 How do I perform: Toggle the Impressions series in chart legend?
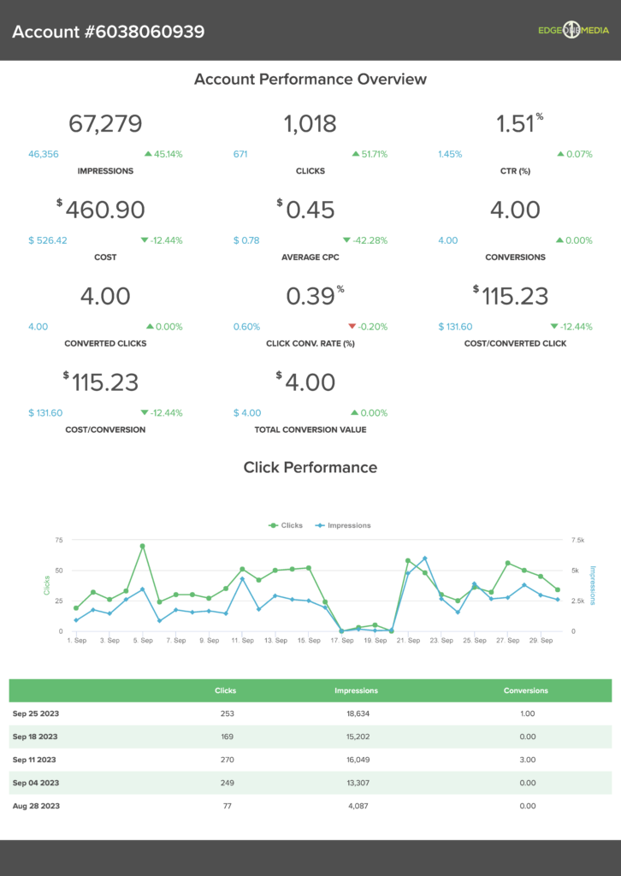[343, 525]
